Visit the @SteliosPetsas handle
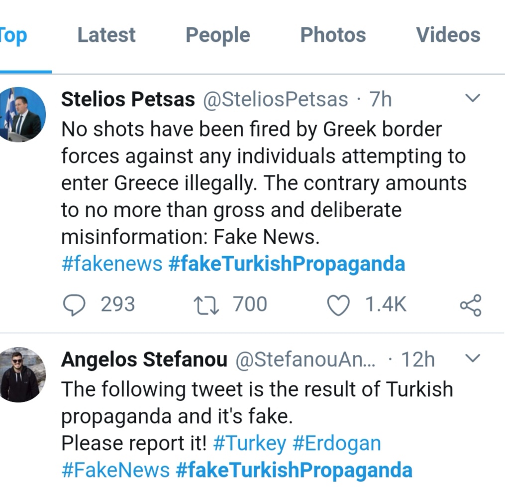Image resolution: width=505 pixels, height=490 pixels. [x=275, y=100]
